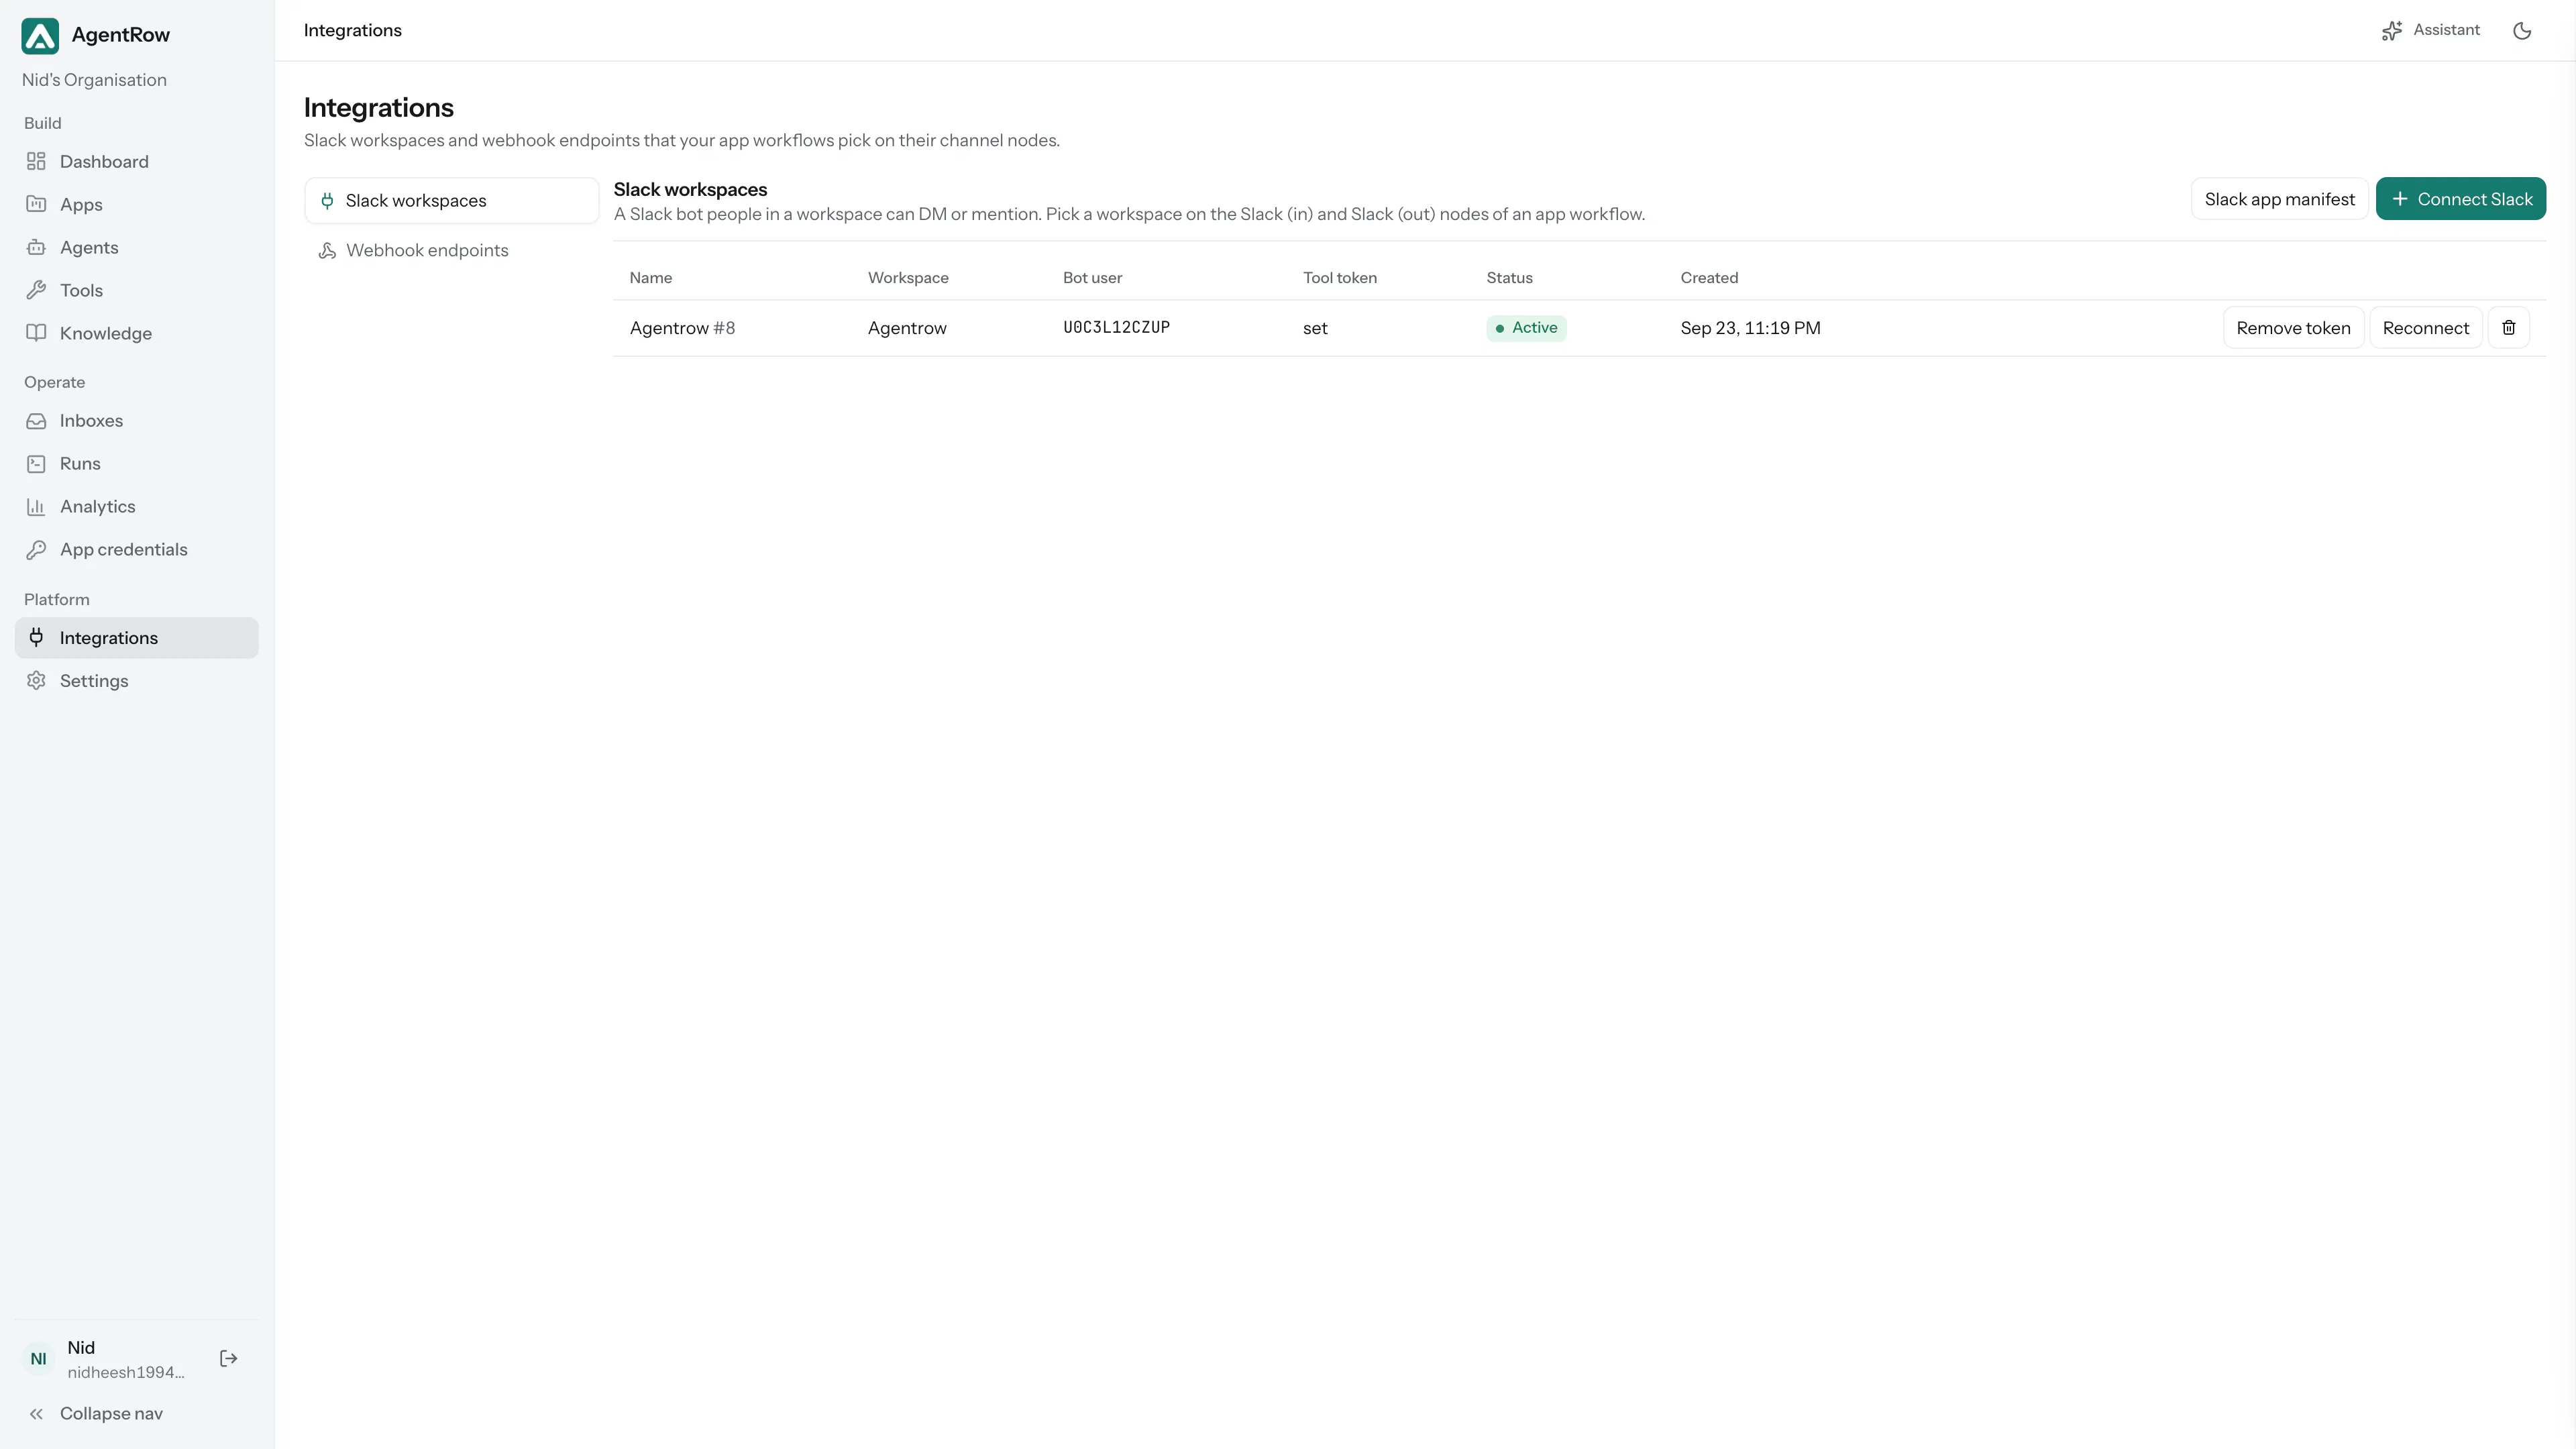Open the Knowledge book icon
The height and width of the screenshot is (1449, 2576).
coord(36,333)
